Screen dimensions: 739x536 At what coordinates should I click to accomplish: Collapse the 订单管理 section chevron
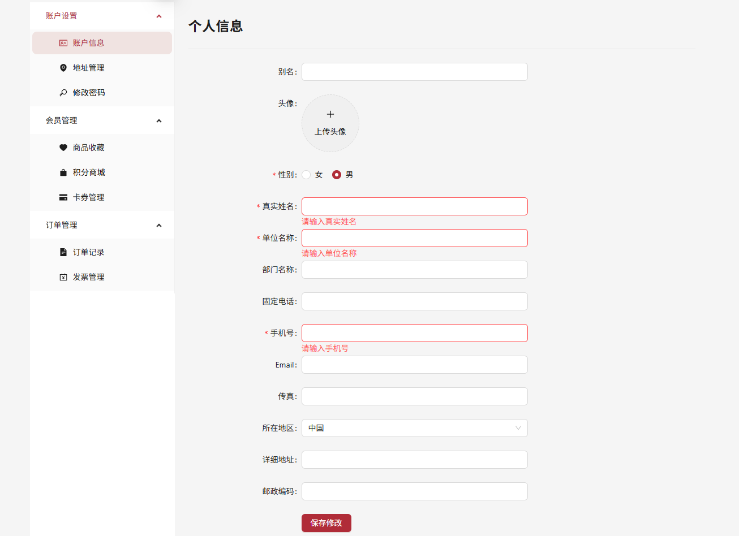(159, 226)
